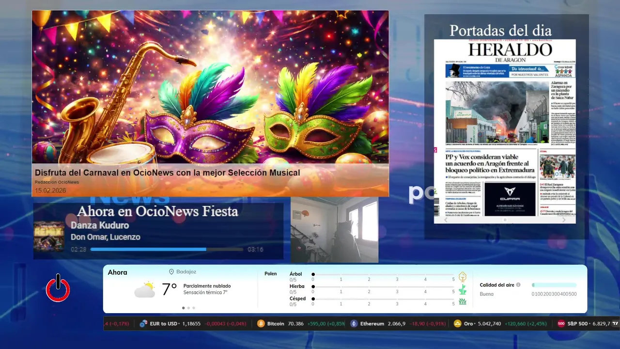Image resolution: width=620 pixels, height=349 pixels.
Task: Open the S&P 500 ticker label
Action: click(577, 323)
